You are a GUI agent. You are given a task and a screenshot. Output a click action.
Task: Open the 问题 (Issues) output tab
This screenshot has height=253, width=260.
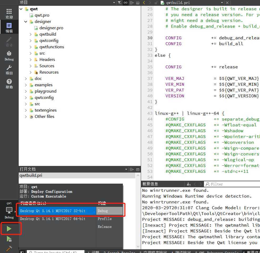coord(93,252)
